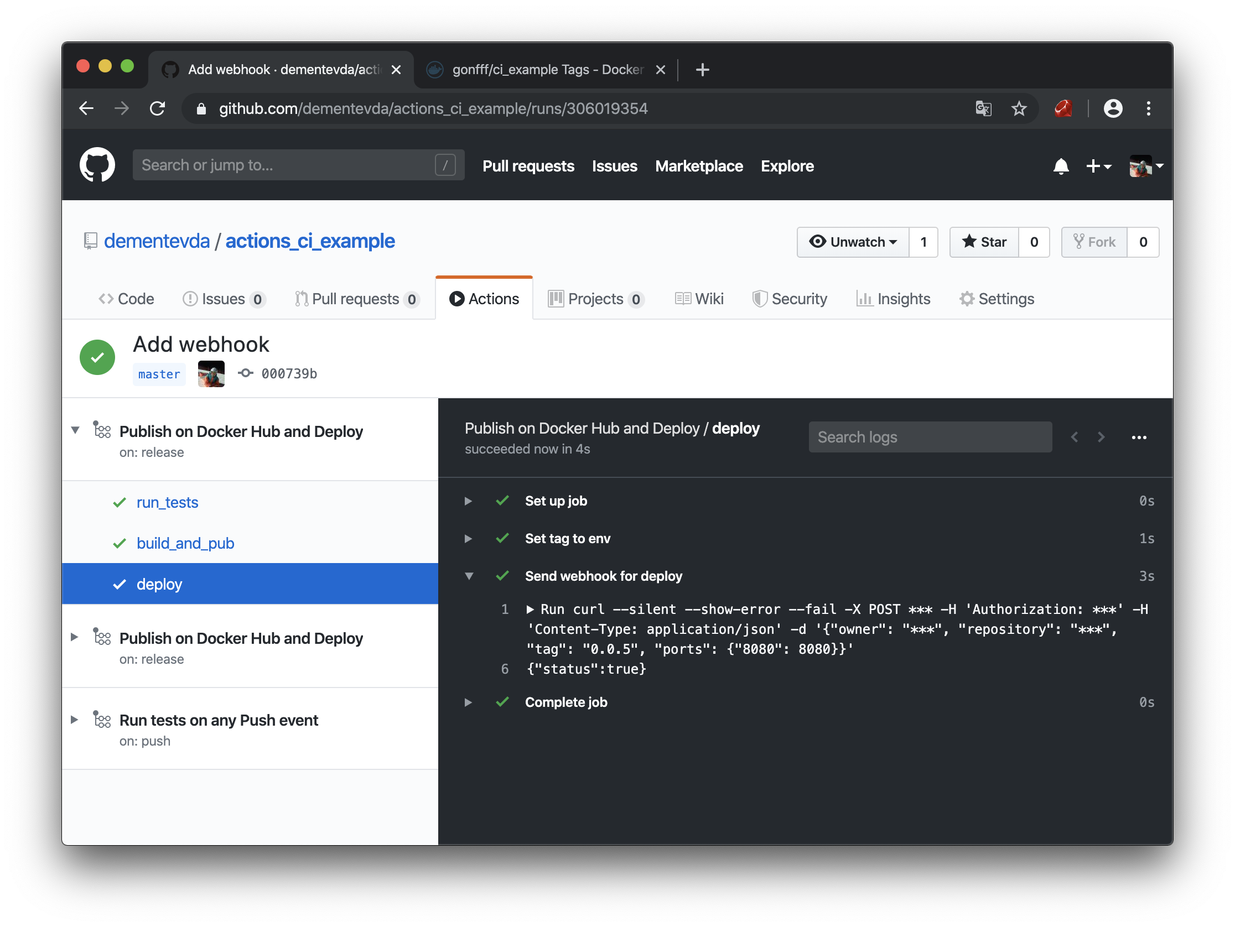Click the green success checkmark icon
Screen dimensions: 1235x927
[98, 356]
